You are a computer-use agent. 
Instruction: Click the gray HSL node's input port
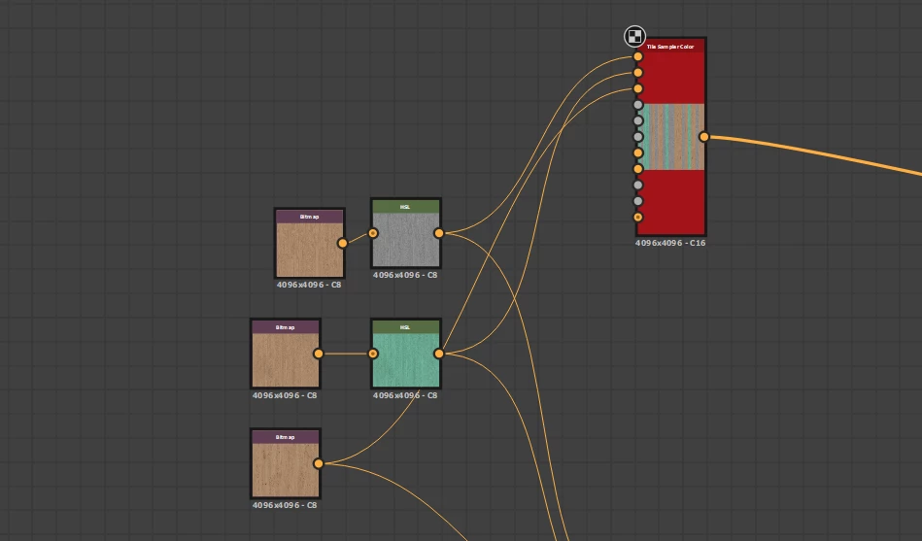tap(373, 233)
